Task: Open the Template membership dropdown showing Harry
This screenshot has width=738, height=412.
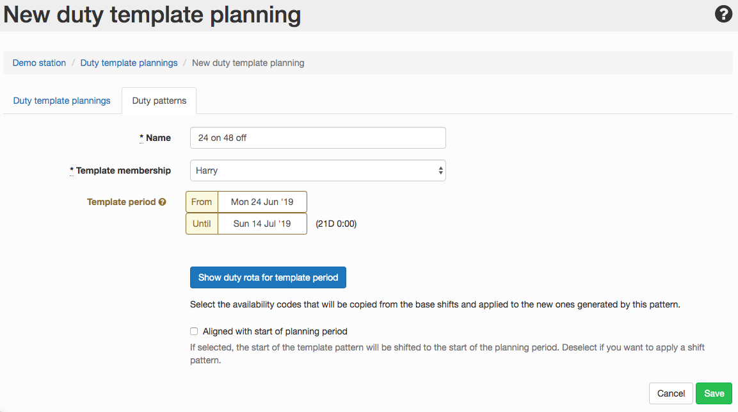Action: click(317, 170)
